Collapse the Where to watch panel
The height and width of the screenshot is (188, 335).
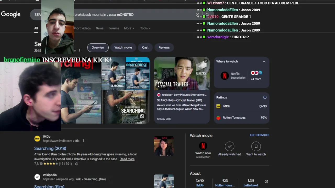point(264,61)
